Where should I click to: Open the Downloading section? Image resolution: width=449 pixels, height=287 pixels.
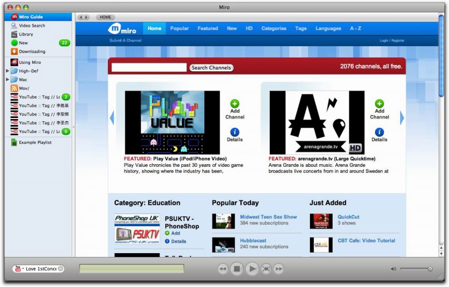(38, 51)
